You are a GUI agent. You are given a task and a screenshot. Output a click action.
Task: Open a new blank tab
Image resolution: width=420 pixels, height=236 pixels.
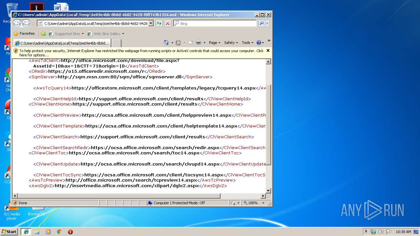[116, 43]
